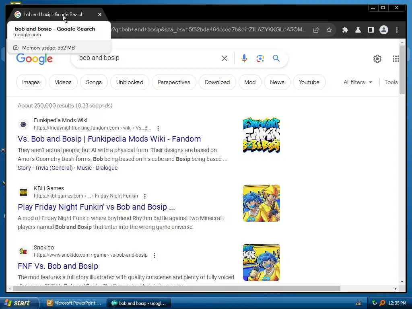Click the KBH Games favicon

pos(23,192)
